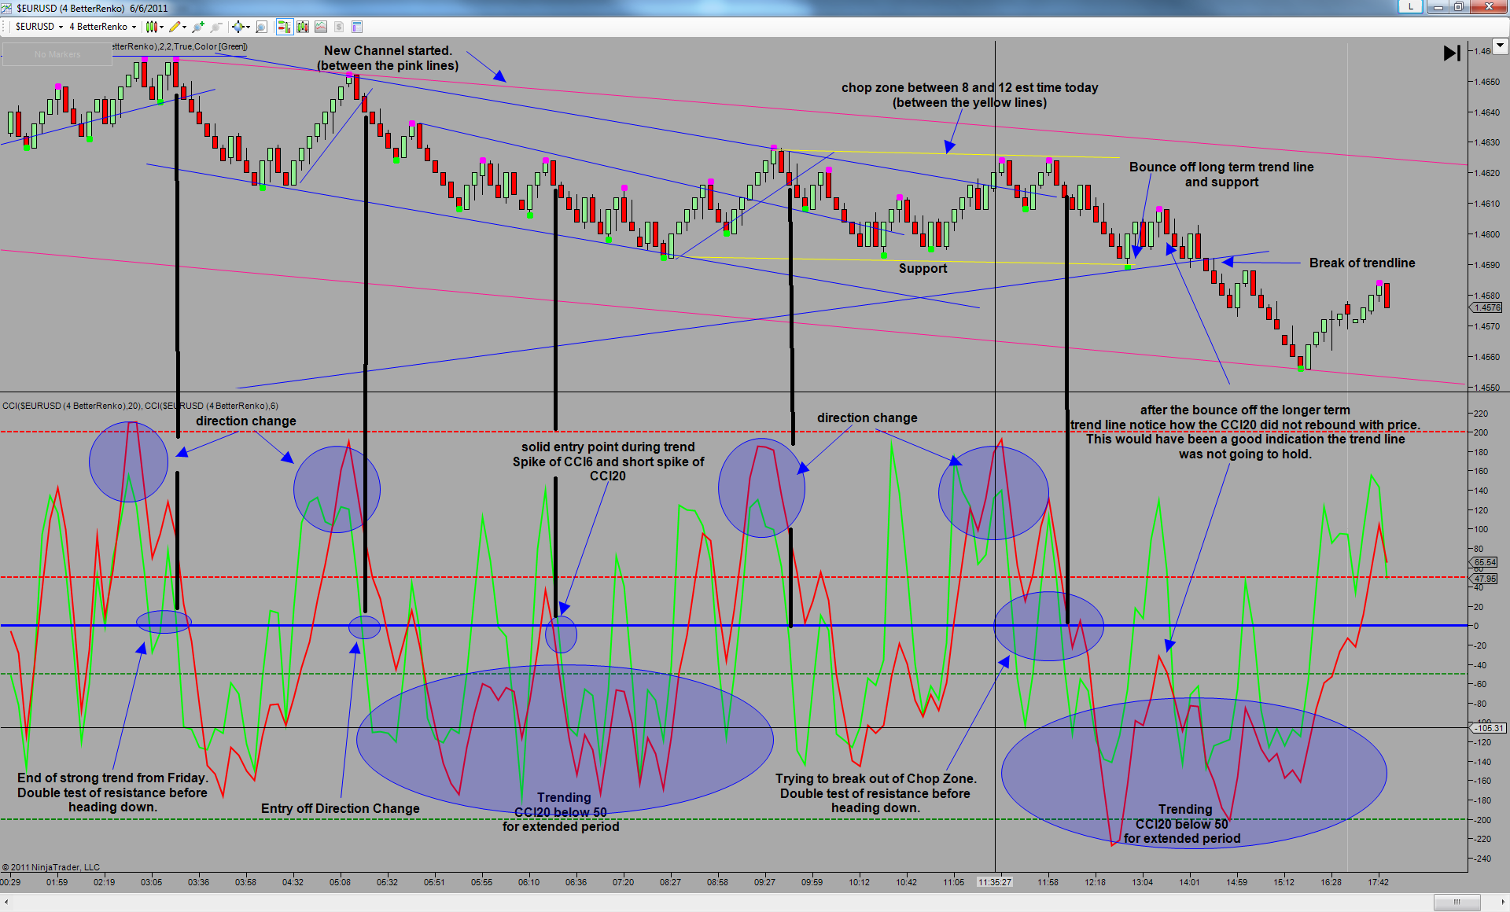Expand the chart style dropdown arrow
The height and width of the screenshot is (912, 1510).
[x=161, y=27]
